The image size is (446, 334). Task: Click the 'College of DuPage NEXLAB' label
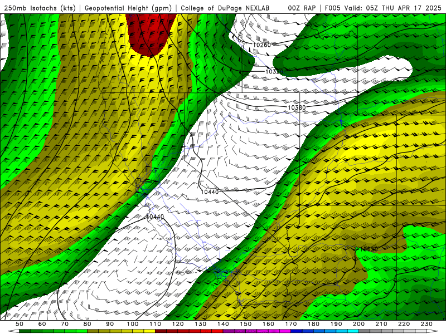pos(225,8)
